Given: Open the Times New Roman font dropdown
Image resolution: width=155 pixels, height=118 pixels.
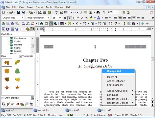Looking at the screenshot, I should (x=48, y=18).
